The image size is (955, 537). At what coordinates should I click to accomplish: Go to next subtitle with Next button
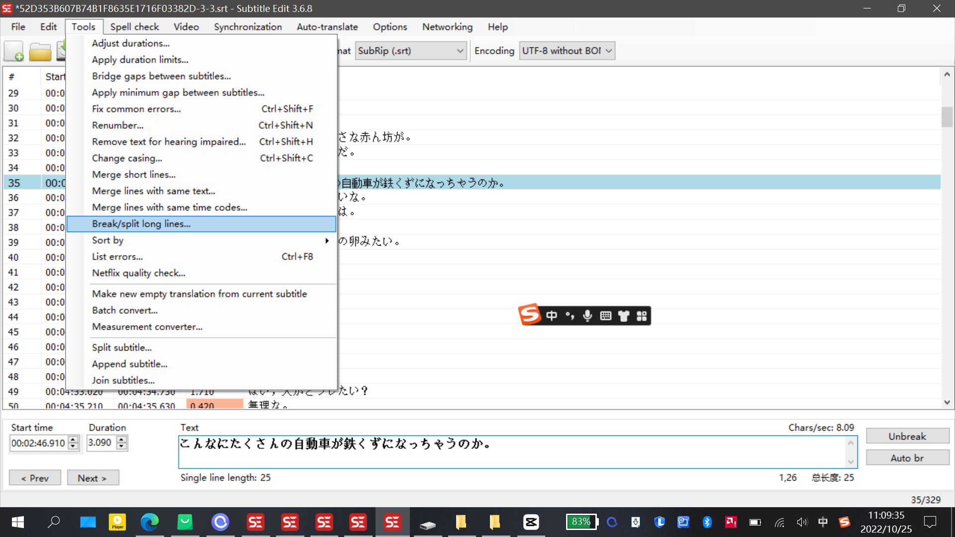tap(93, 477)
